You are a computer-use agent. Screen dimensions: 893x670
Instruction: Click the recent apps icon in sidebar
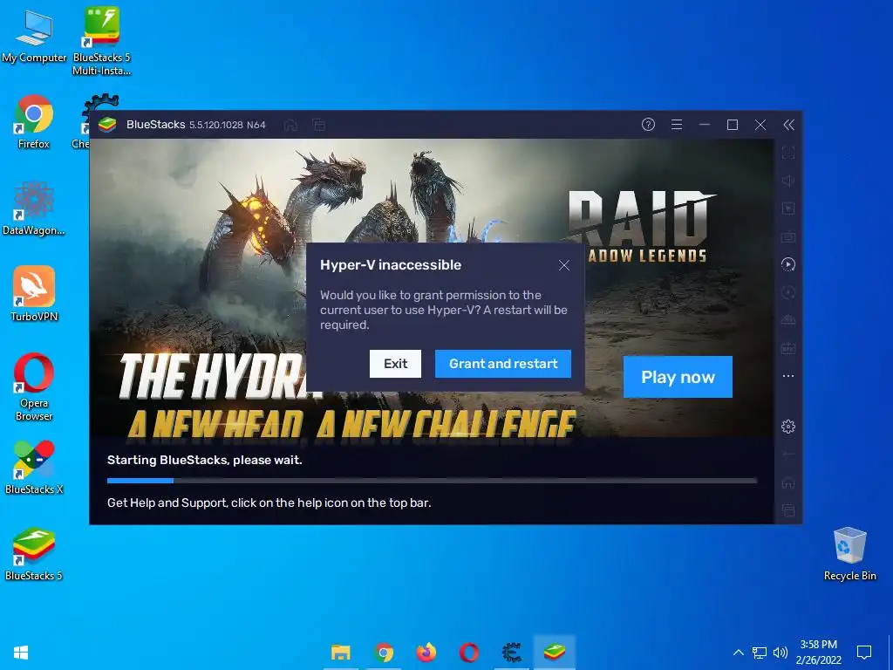point(788,509)
